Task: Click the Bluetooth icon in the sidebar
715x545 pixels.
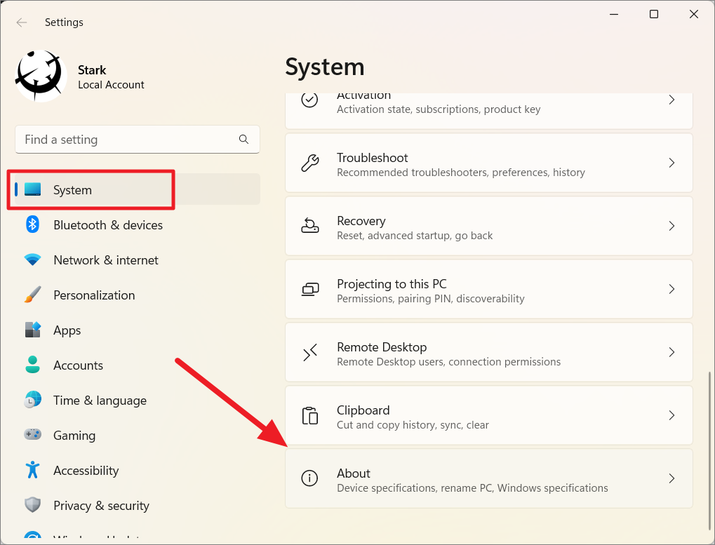Action: coord(32,224)
